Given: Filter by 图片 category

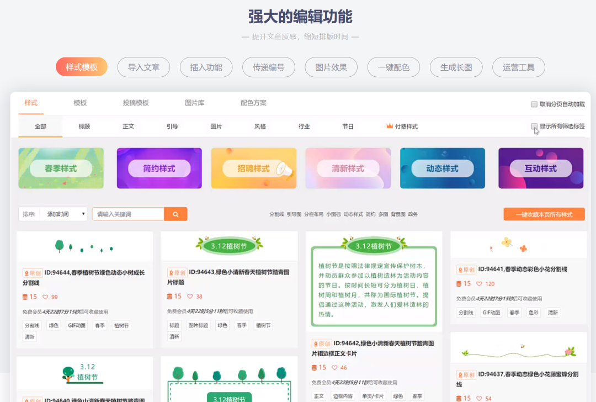Looking at the screenshot, I should [216, 126].
